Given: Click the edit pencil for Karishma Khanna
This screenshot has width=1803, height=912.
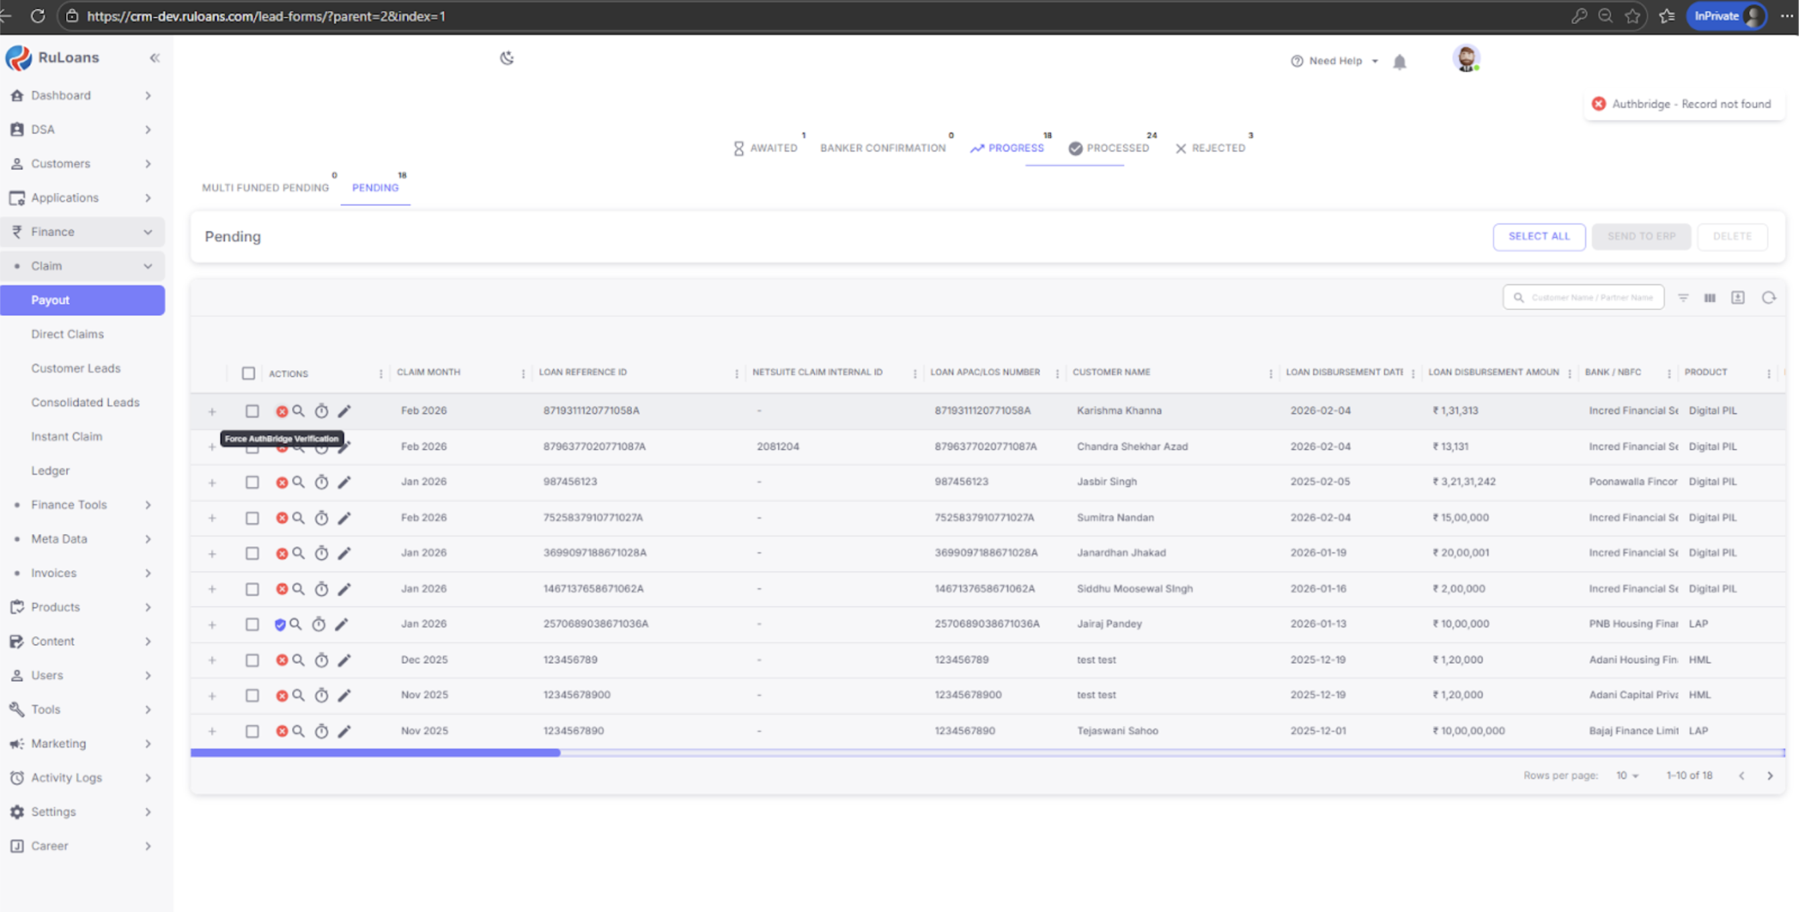Looking at the screenshot, I should click(x=344, y=411).
